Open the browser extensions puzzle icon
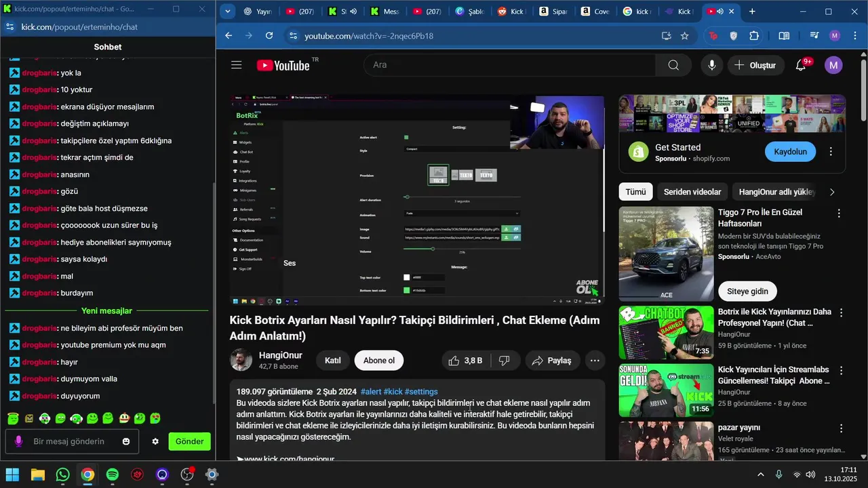The height and width of the screenshot is (488, 868). pos(754,36)
